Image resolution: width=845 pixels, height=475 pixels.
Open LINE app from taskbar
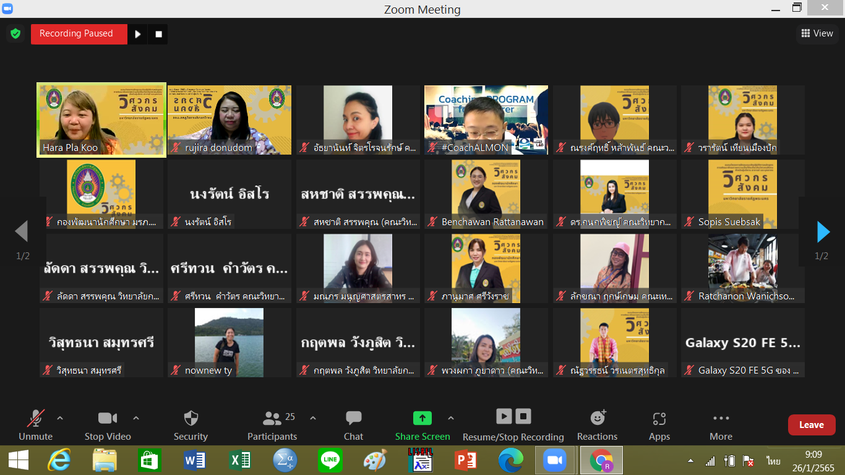[330, 461]
